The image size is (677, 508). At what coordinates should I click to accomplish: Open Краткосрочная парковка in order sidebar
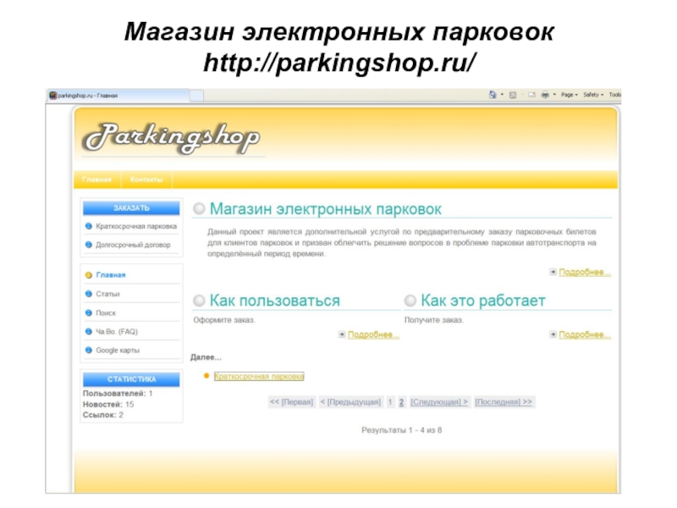click(x=136, y=226)
